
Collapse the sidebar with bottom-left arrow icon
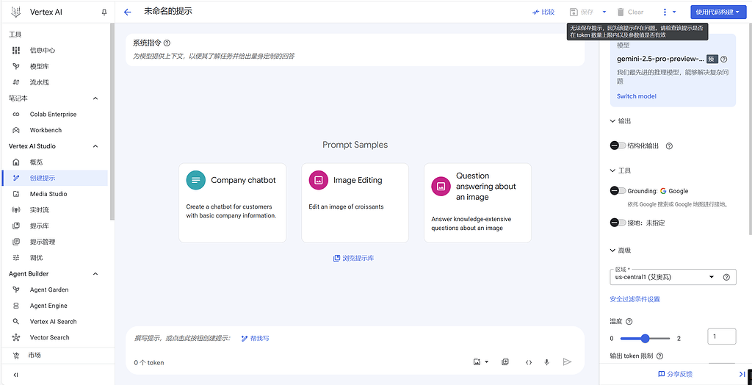(16, 375)
